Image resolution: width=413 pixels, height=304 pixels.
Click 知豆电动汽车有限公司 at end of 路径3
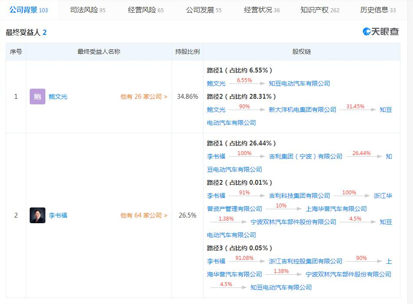pyautogui.click(x=281, y=287)
